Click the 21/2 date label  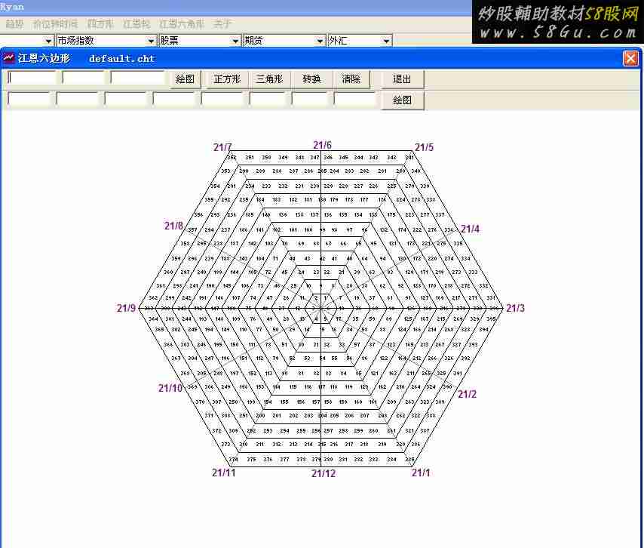coord(467,394)
